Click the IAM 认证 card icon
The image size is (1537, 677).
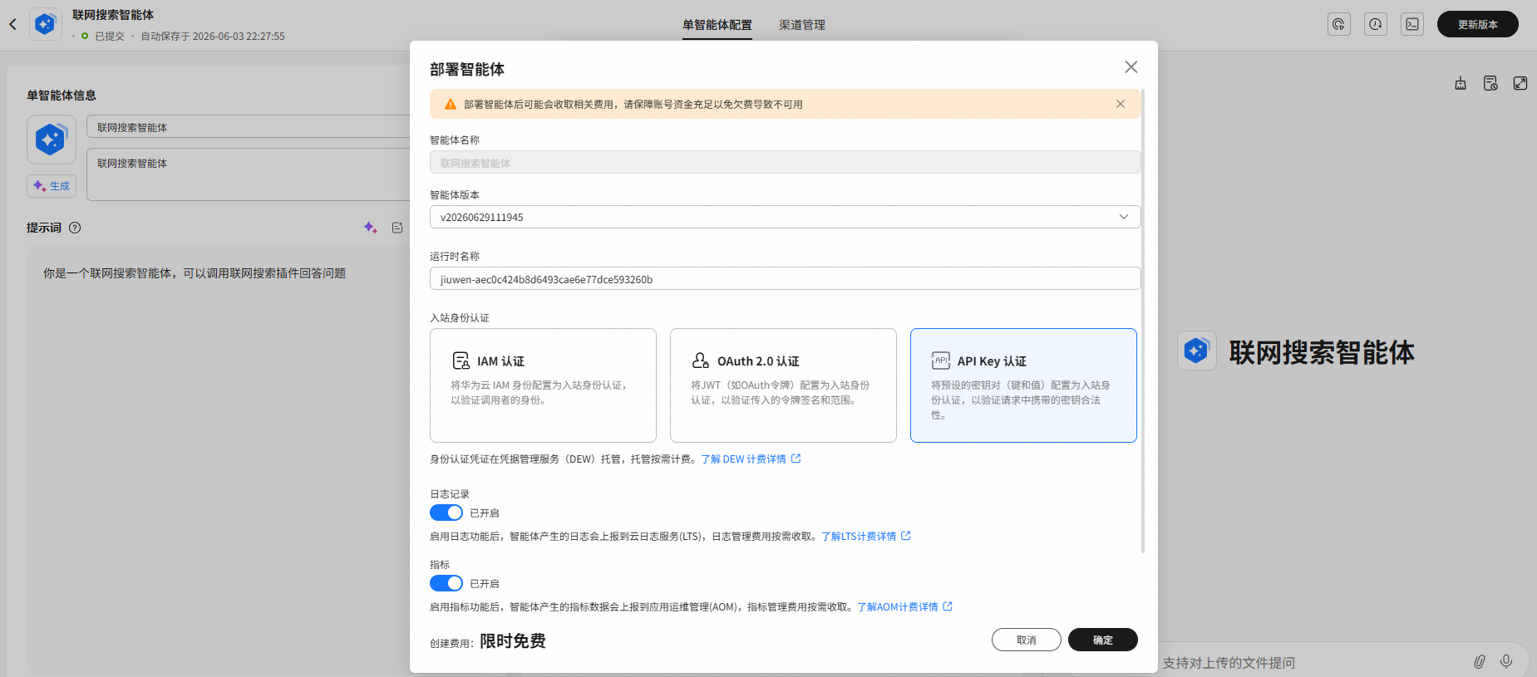461,361
